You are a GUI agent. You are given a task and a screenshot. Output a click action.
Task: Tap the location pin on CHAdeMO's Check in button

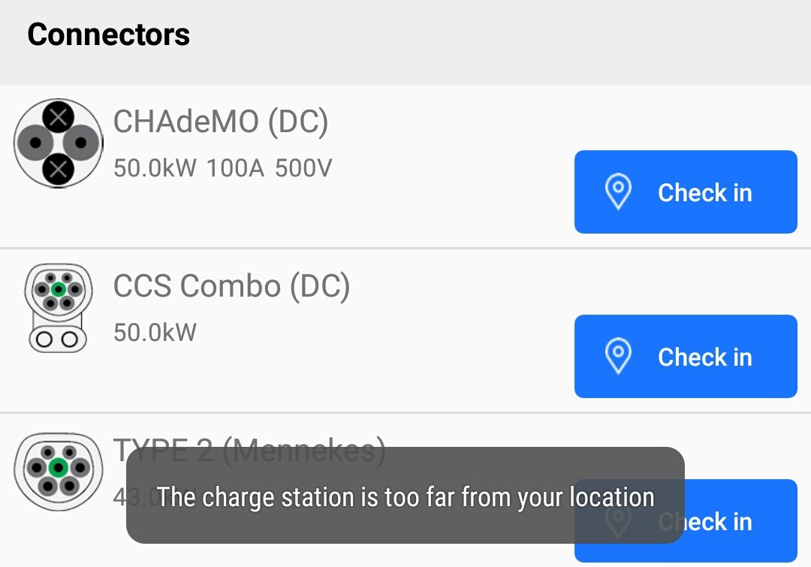(618, 192)
